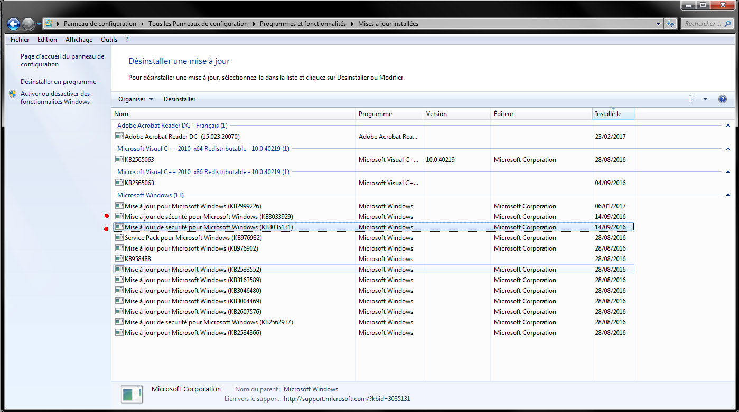
Task: Click the refresh icon beside address bar
Action: pyautogui.click(x=670, y=24)
